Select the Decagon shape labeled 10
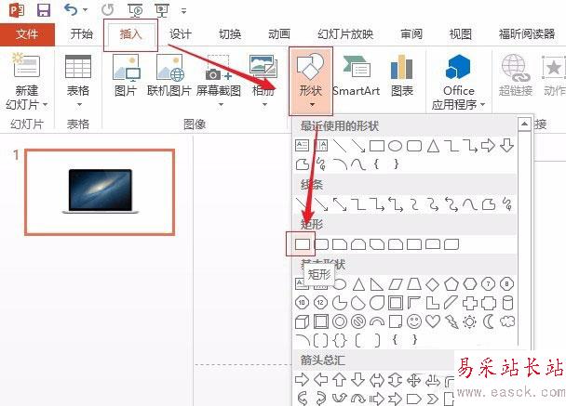Viewport: 566px width, 406px height. pyautogui.click(x=303, y=303)
